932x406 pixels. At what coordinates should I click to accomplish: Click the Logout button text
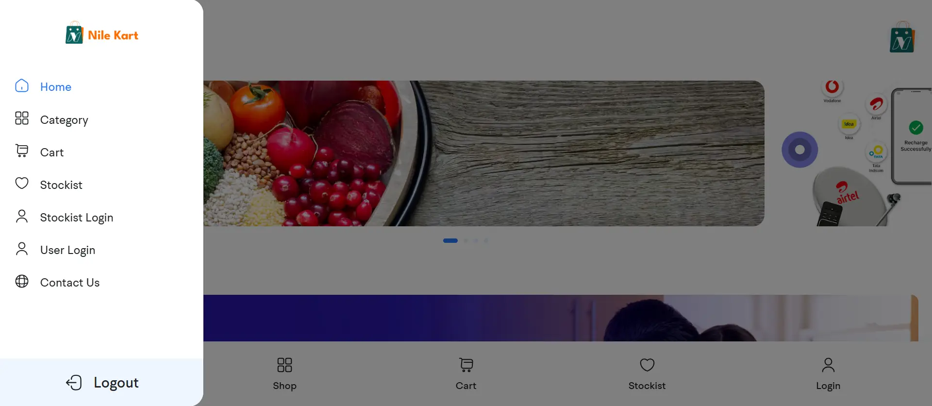(x=116, y=383)
